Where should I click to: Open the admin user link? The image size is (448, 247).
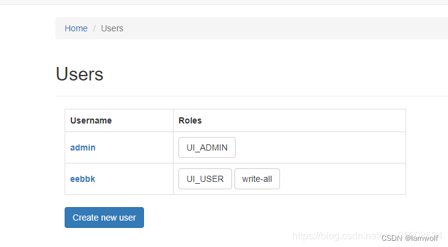pyautogui.click(x=83, y=147)
